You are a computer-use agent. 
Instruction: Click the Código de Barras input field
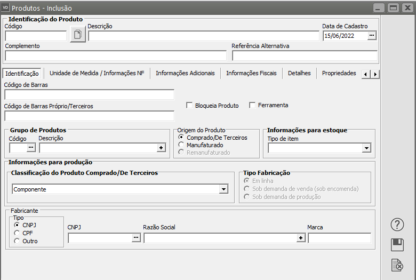coord(89,94)
